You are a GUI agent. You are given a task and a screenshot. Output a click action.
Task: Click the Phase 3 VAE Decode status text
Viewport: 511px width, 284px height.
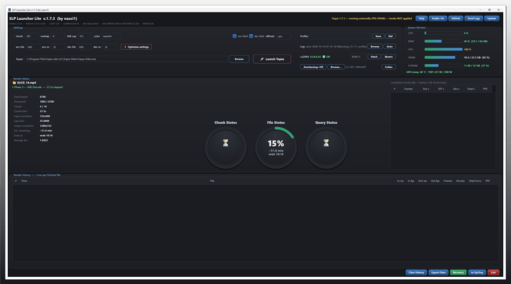point(38,87)
